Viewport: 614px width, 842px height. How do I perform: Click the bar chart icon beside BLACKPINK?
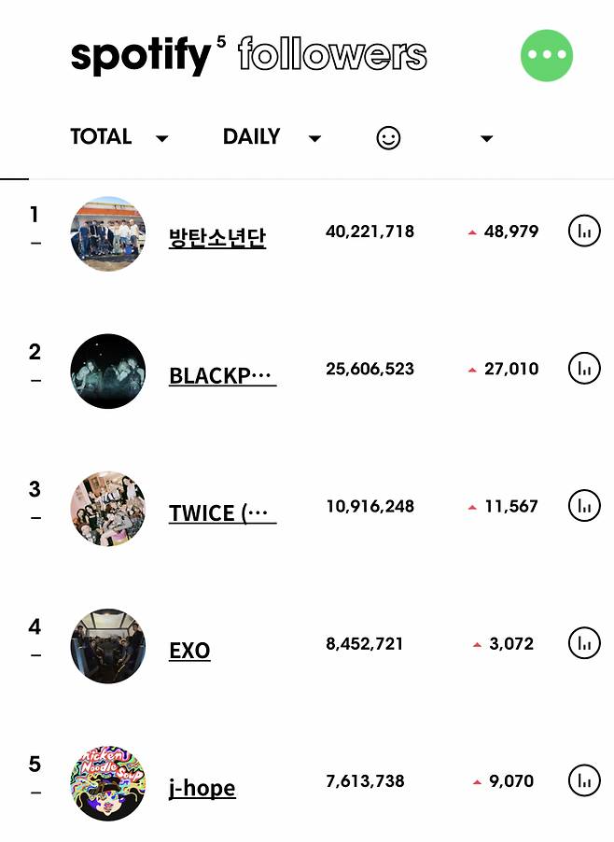(x=583, y=368)
